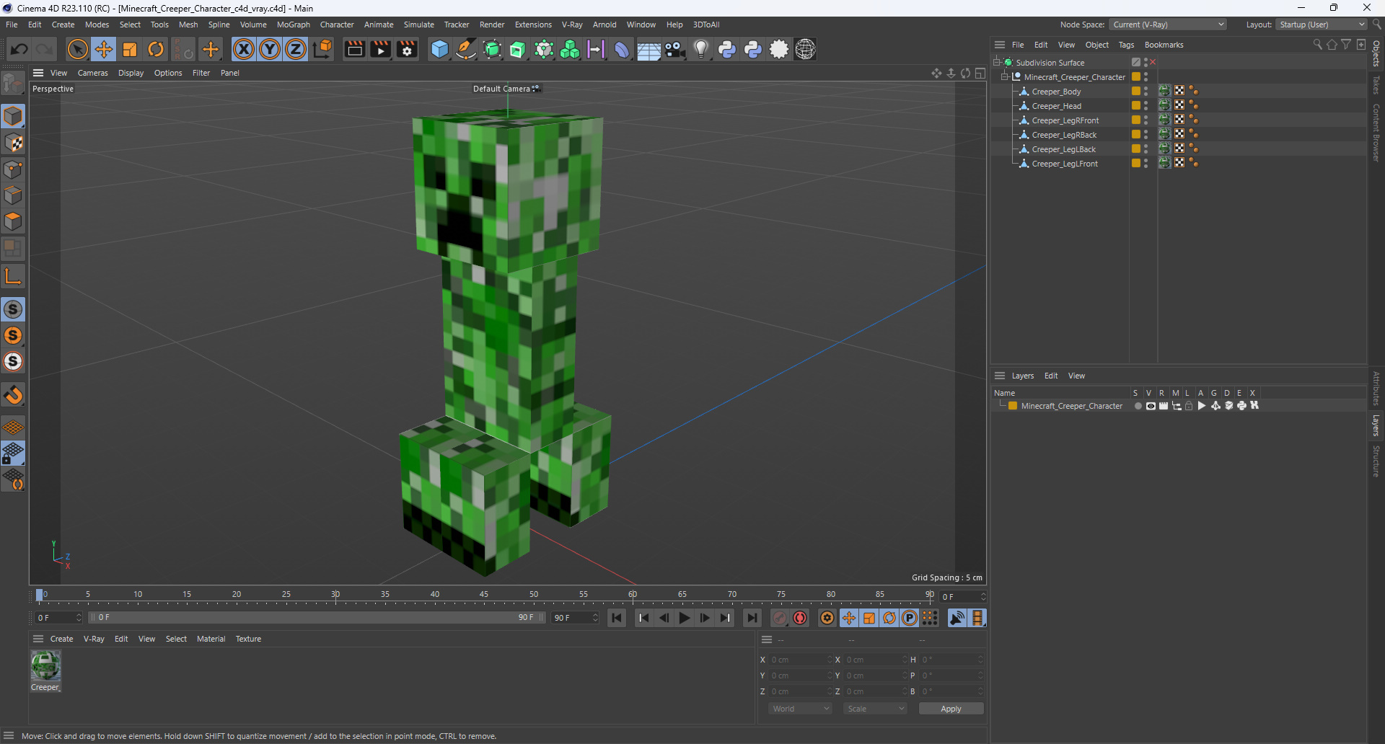
Task: Click the Record Active Objects button
Action: point(780,618)
